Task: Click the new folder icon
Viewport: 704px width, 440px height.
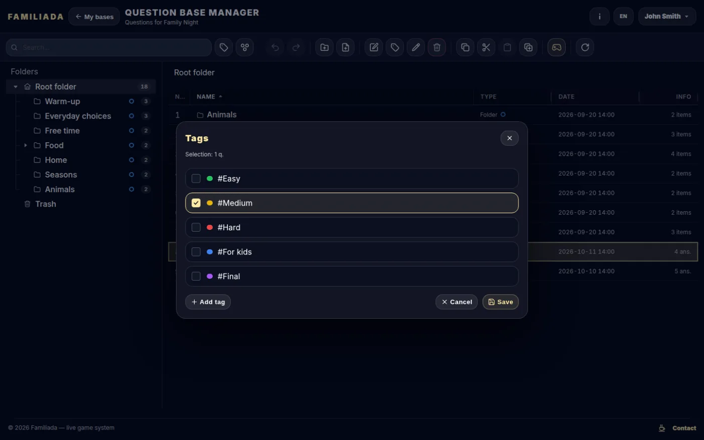Action: 324,47
